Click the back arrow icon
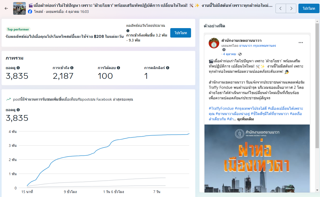Image resolution: width=320 pixels, height=197 pixels. (x=7, y=8)
